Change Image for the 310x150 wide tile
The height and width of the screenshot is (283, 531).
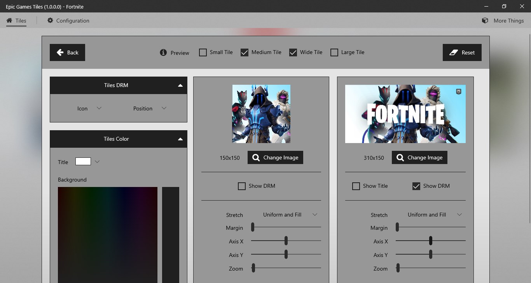419,157
